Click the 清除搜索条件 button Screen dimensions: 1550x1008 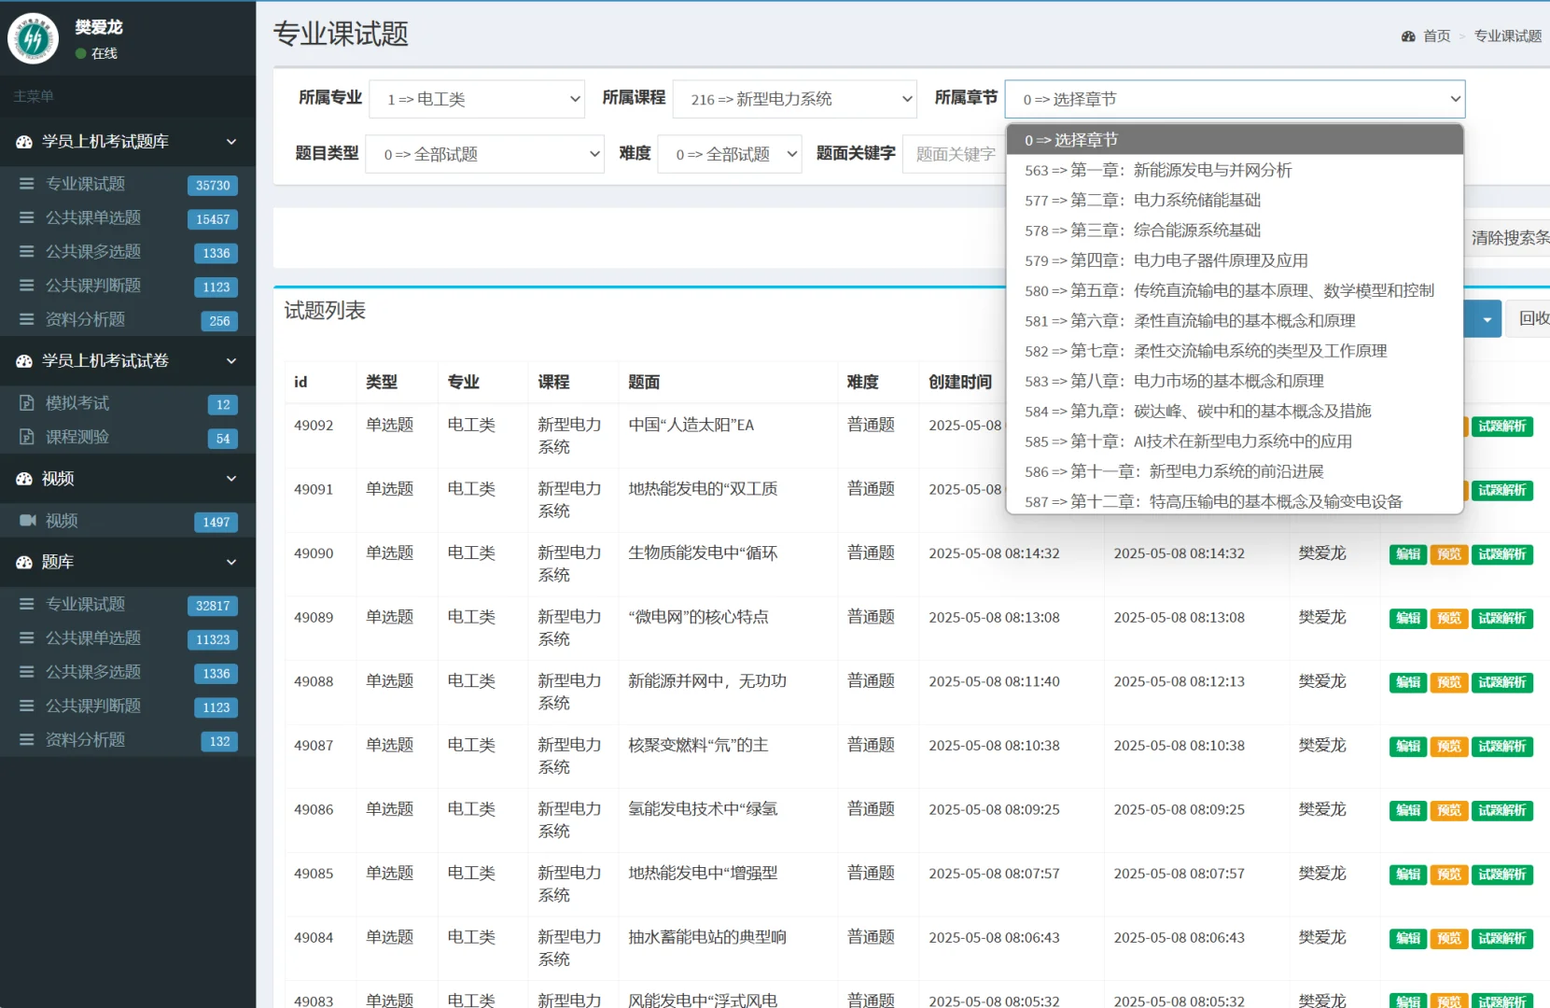[x=1514, y=238]
